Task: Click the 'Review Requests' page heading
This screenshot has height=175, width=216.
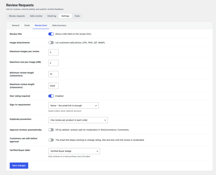Action: (x=20, y=5)
